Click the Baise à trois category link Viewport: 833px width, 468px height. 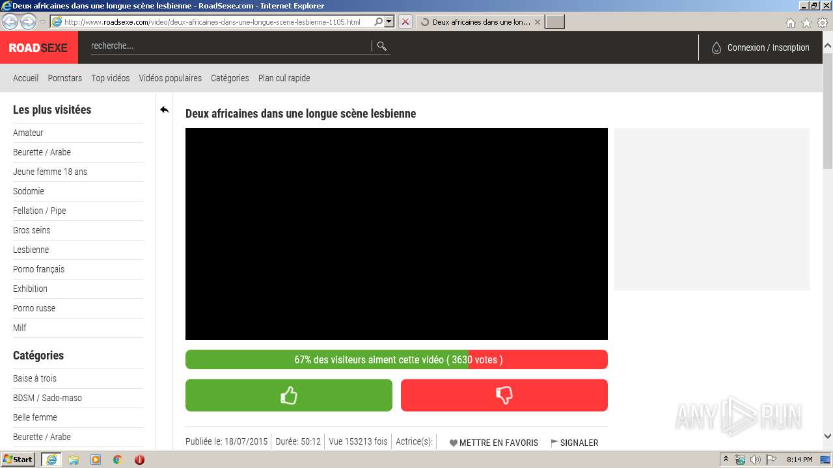(34, 378)
